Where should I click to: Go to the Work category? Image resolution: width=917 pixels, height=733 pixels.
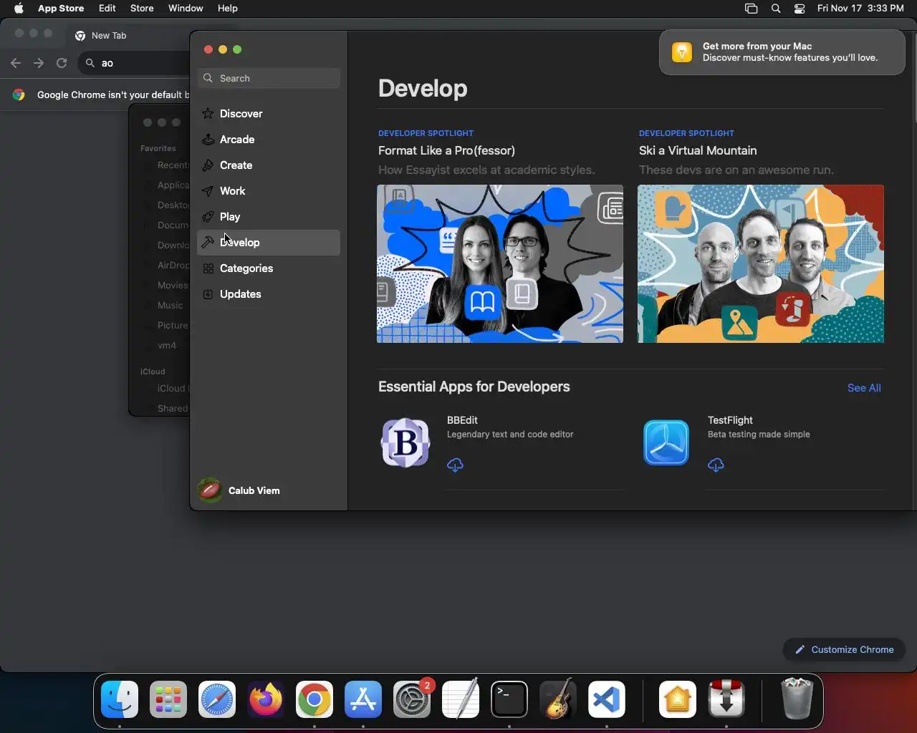tap(269, 191)
